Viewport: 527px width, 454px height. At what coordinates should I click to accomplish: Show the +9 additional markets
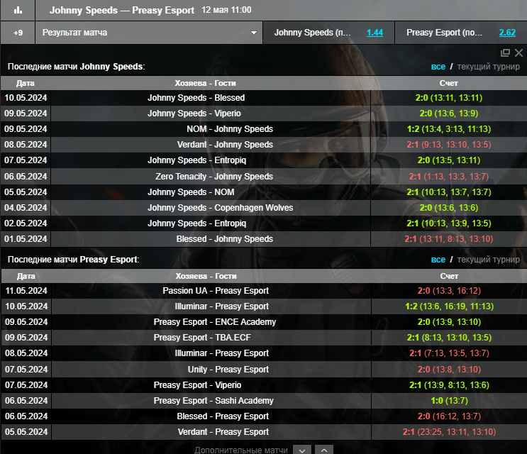[18, 33]
